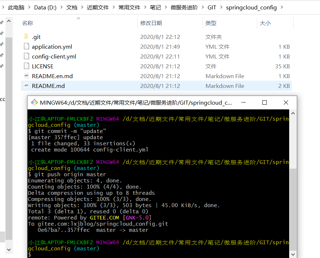The height and width of the screenshot is (258, 320).
Task: Navigate to 笔记 in the breadcrumb path
Action: tap(155, 7)
